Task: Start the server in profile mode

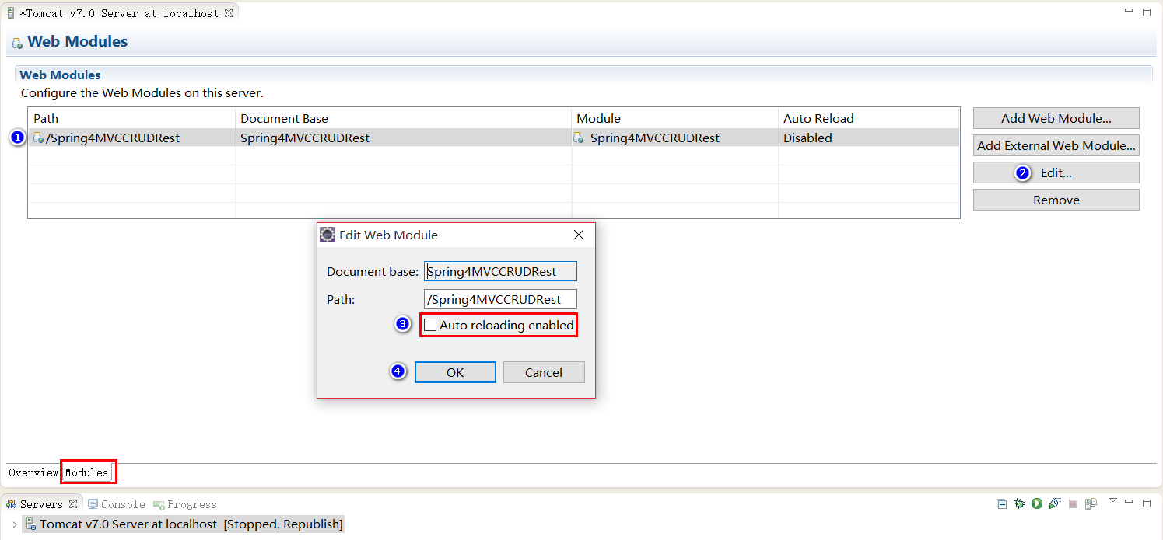Action: click(1055, 504)
